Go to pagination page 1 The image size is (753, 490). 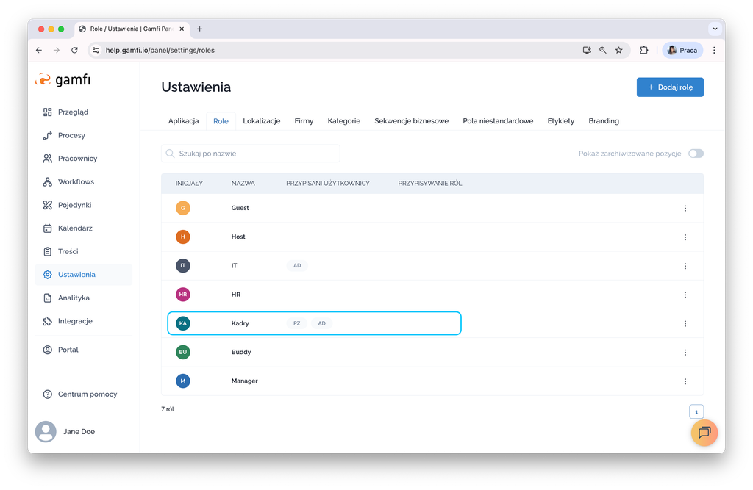696,412
